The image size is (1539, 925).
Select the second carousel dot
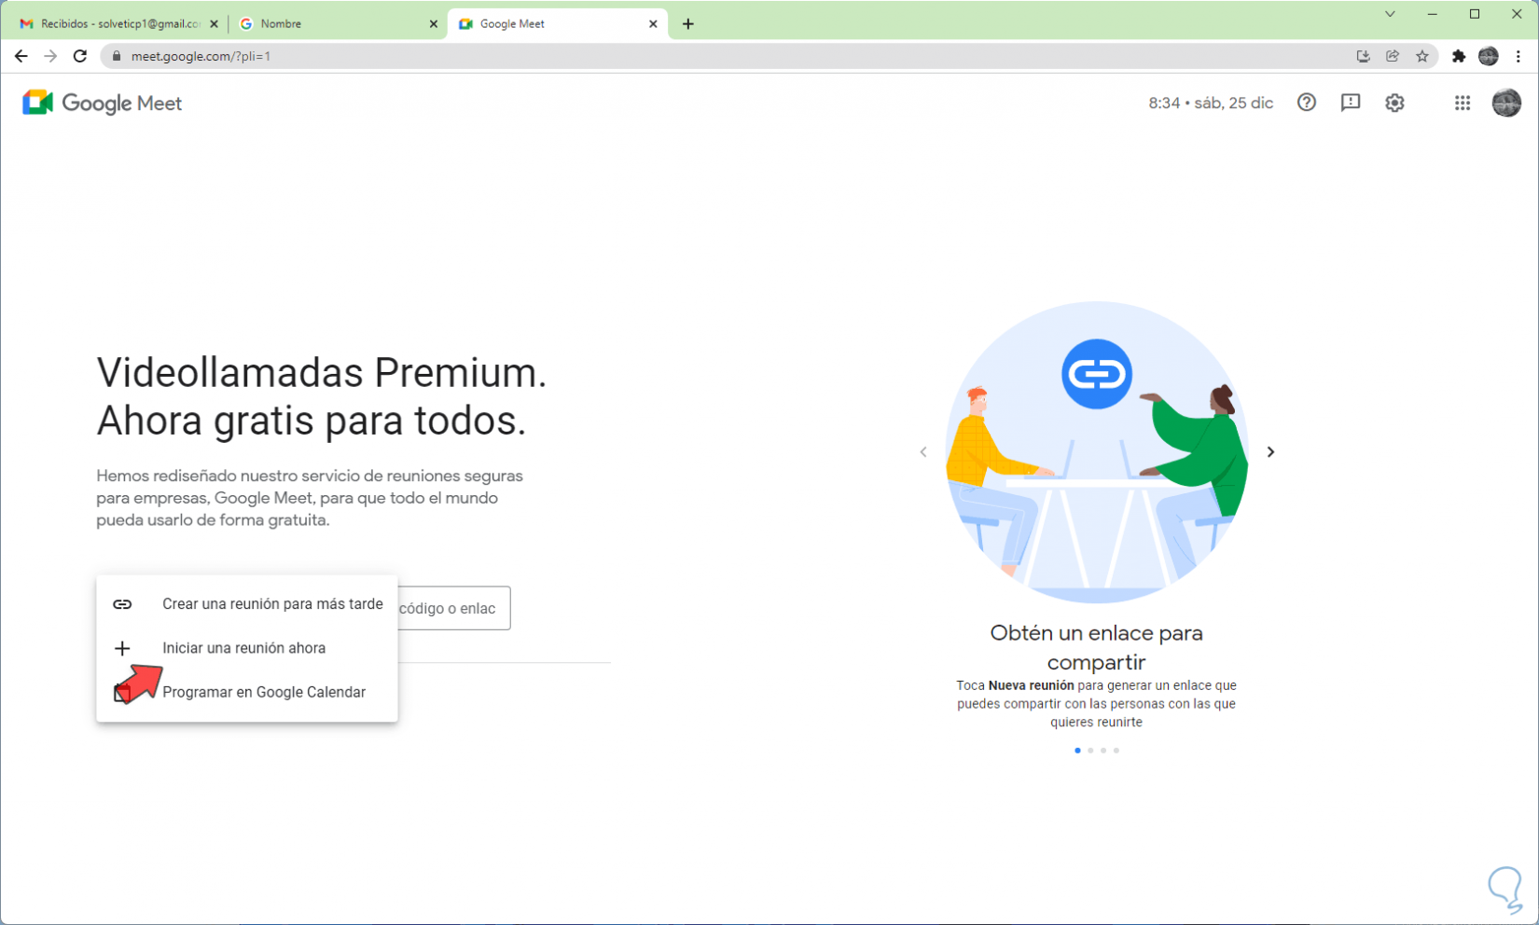pos(1090,751)
